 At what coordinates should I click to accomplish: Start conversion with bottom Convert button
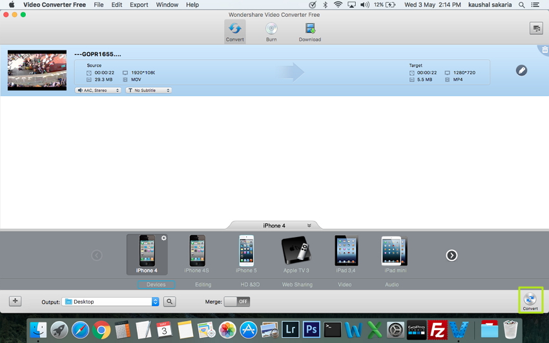pos(530,302)
